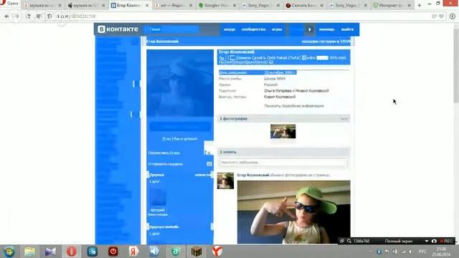Bookmark the page with the heart icon
459x258 pixels.
[442, 16]
